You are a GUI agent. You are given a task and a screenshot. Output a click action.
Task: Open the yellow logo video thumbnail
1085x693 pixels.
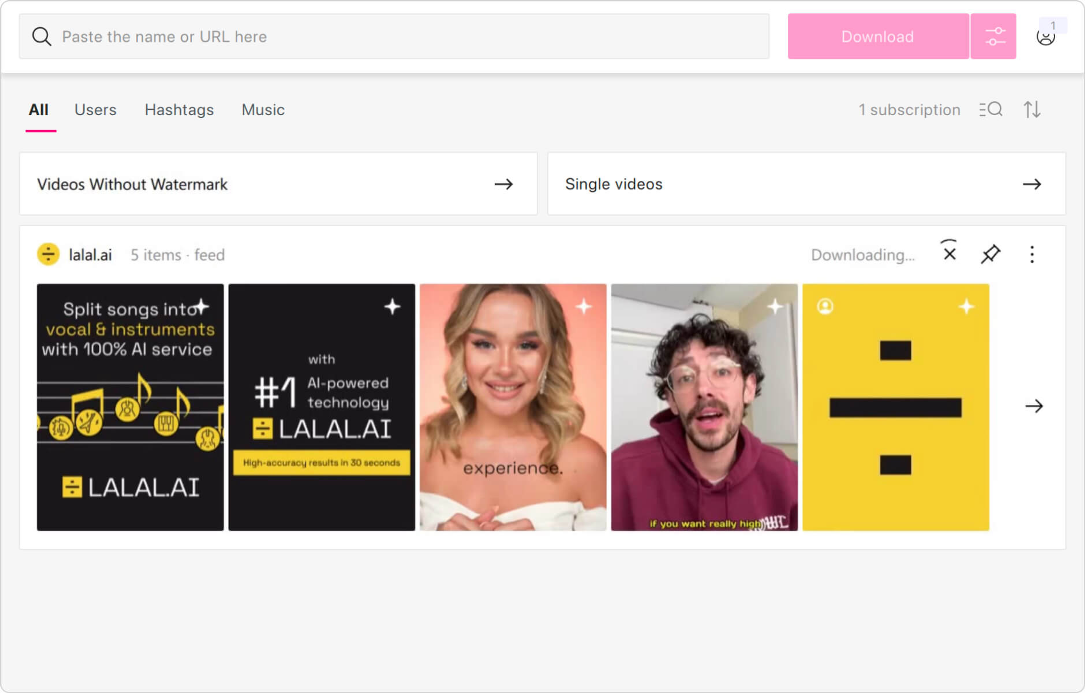895,407
